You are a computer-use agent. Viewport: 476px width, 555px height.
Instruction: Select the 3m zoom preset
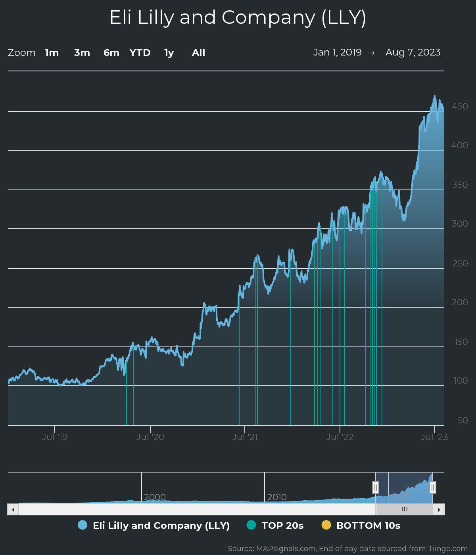82,52
